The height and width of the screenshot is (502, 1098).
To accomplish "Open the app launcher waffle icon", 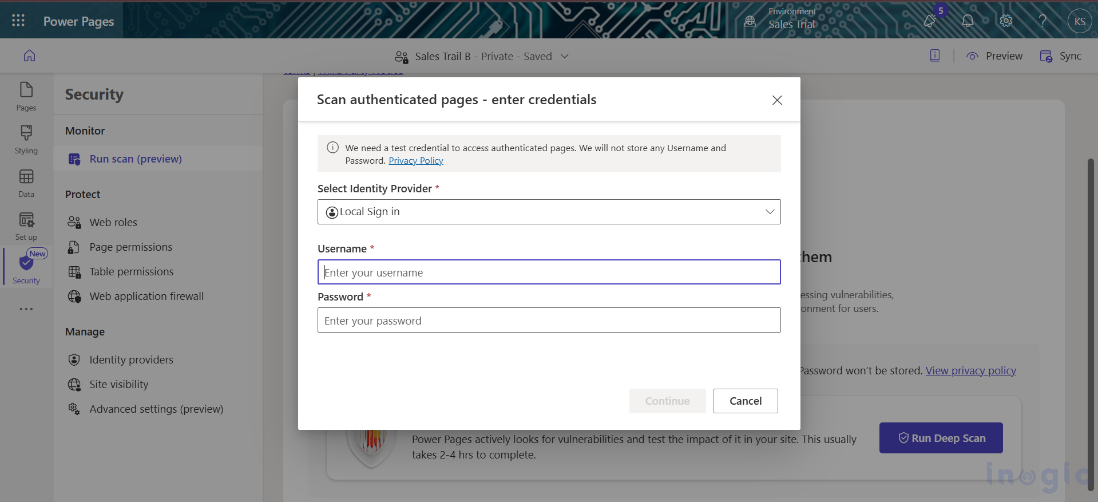I will click(18, 21).
